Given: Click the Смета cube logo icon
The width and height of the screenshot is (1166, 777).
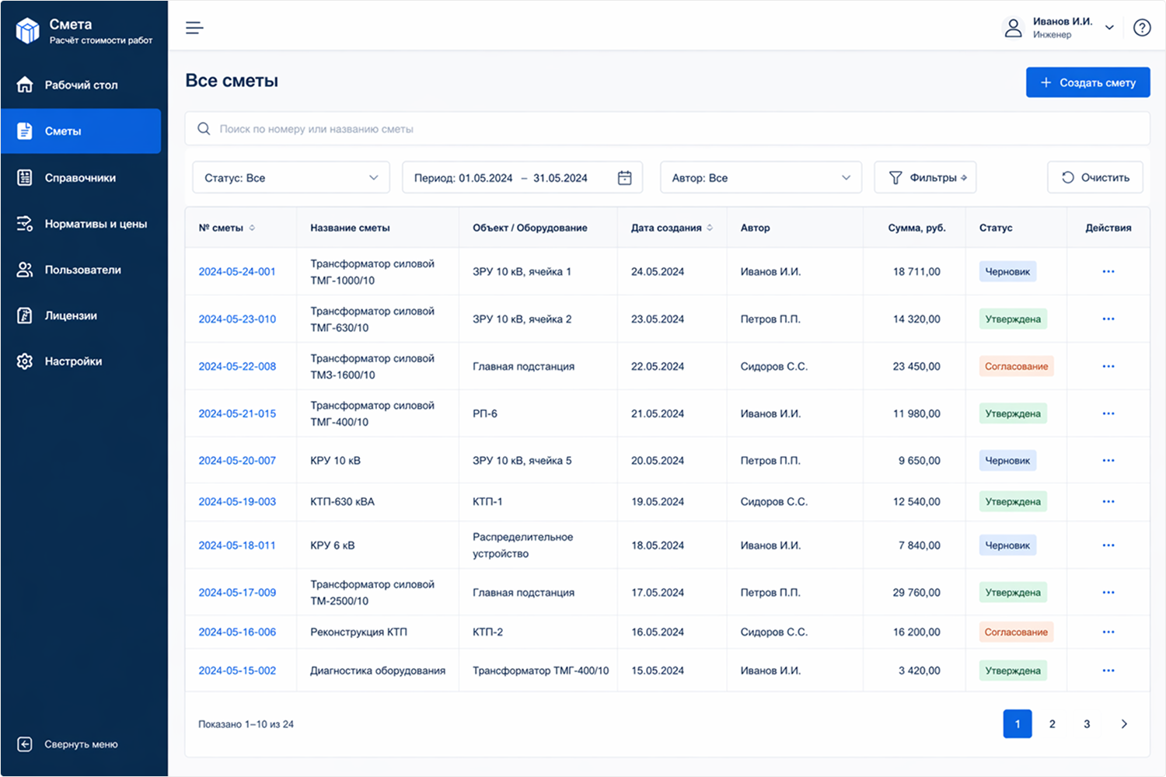Looking at the screenshot, I should pyautogui.click(x=28, y=31).
